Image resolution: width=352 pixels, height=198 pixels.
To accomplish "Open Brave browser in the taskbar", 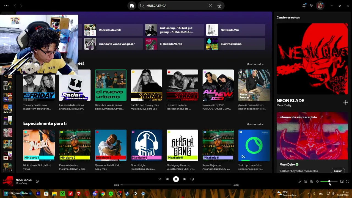I will pos(79,194).
